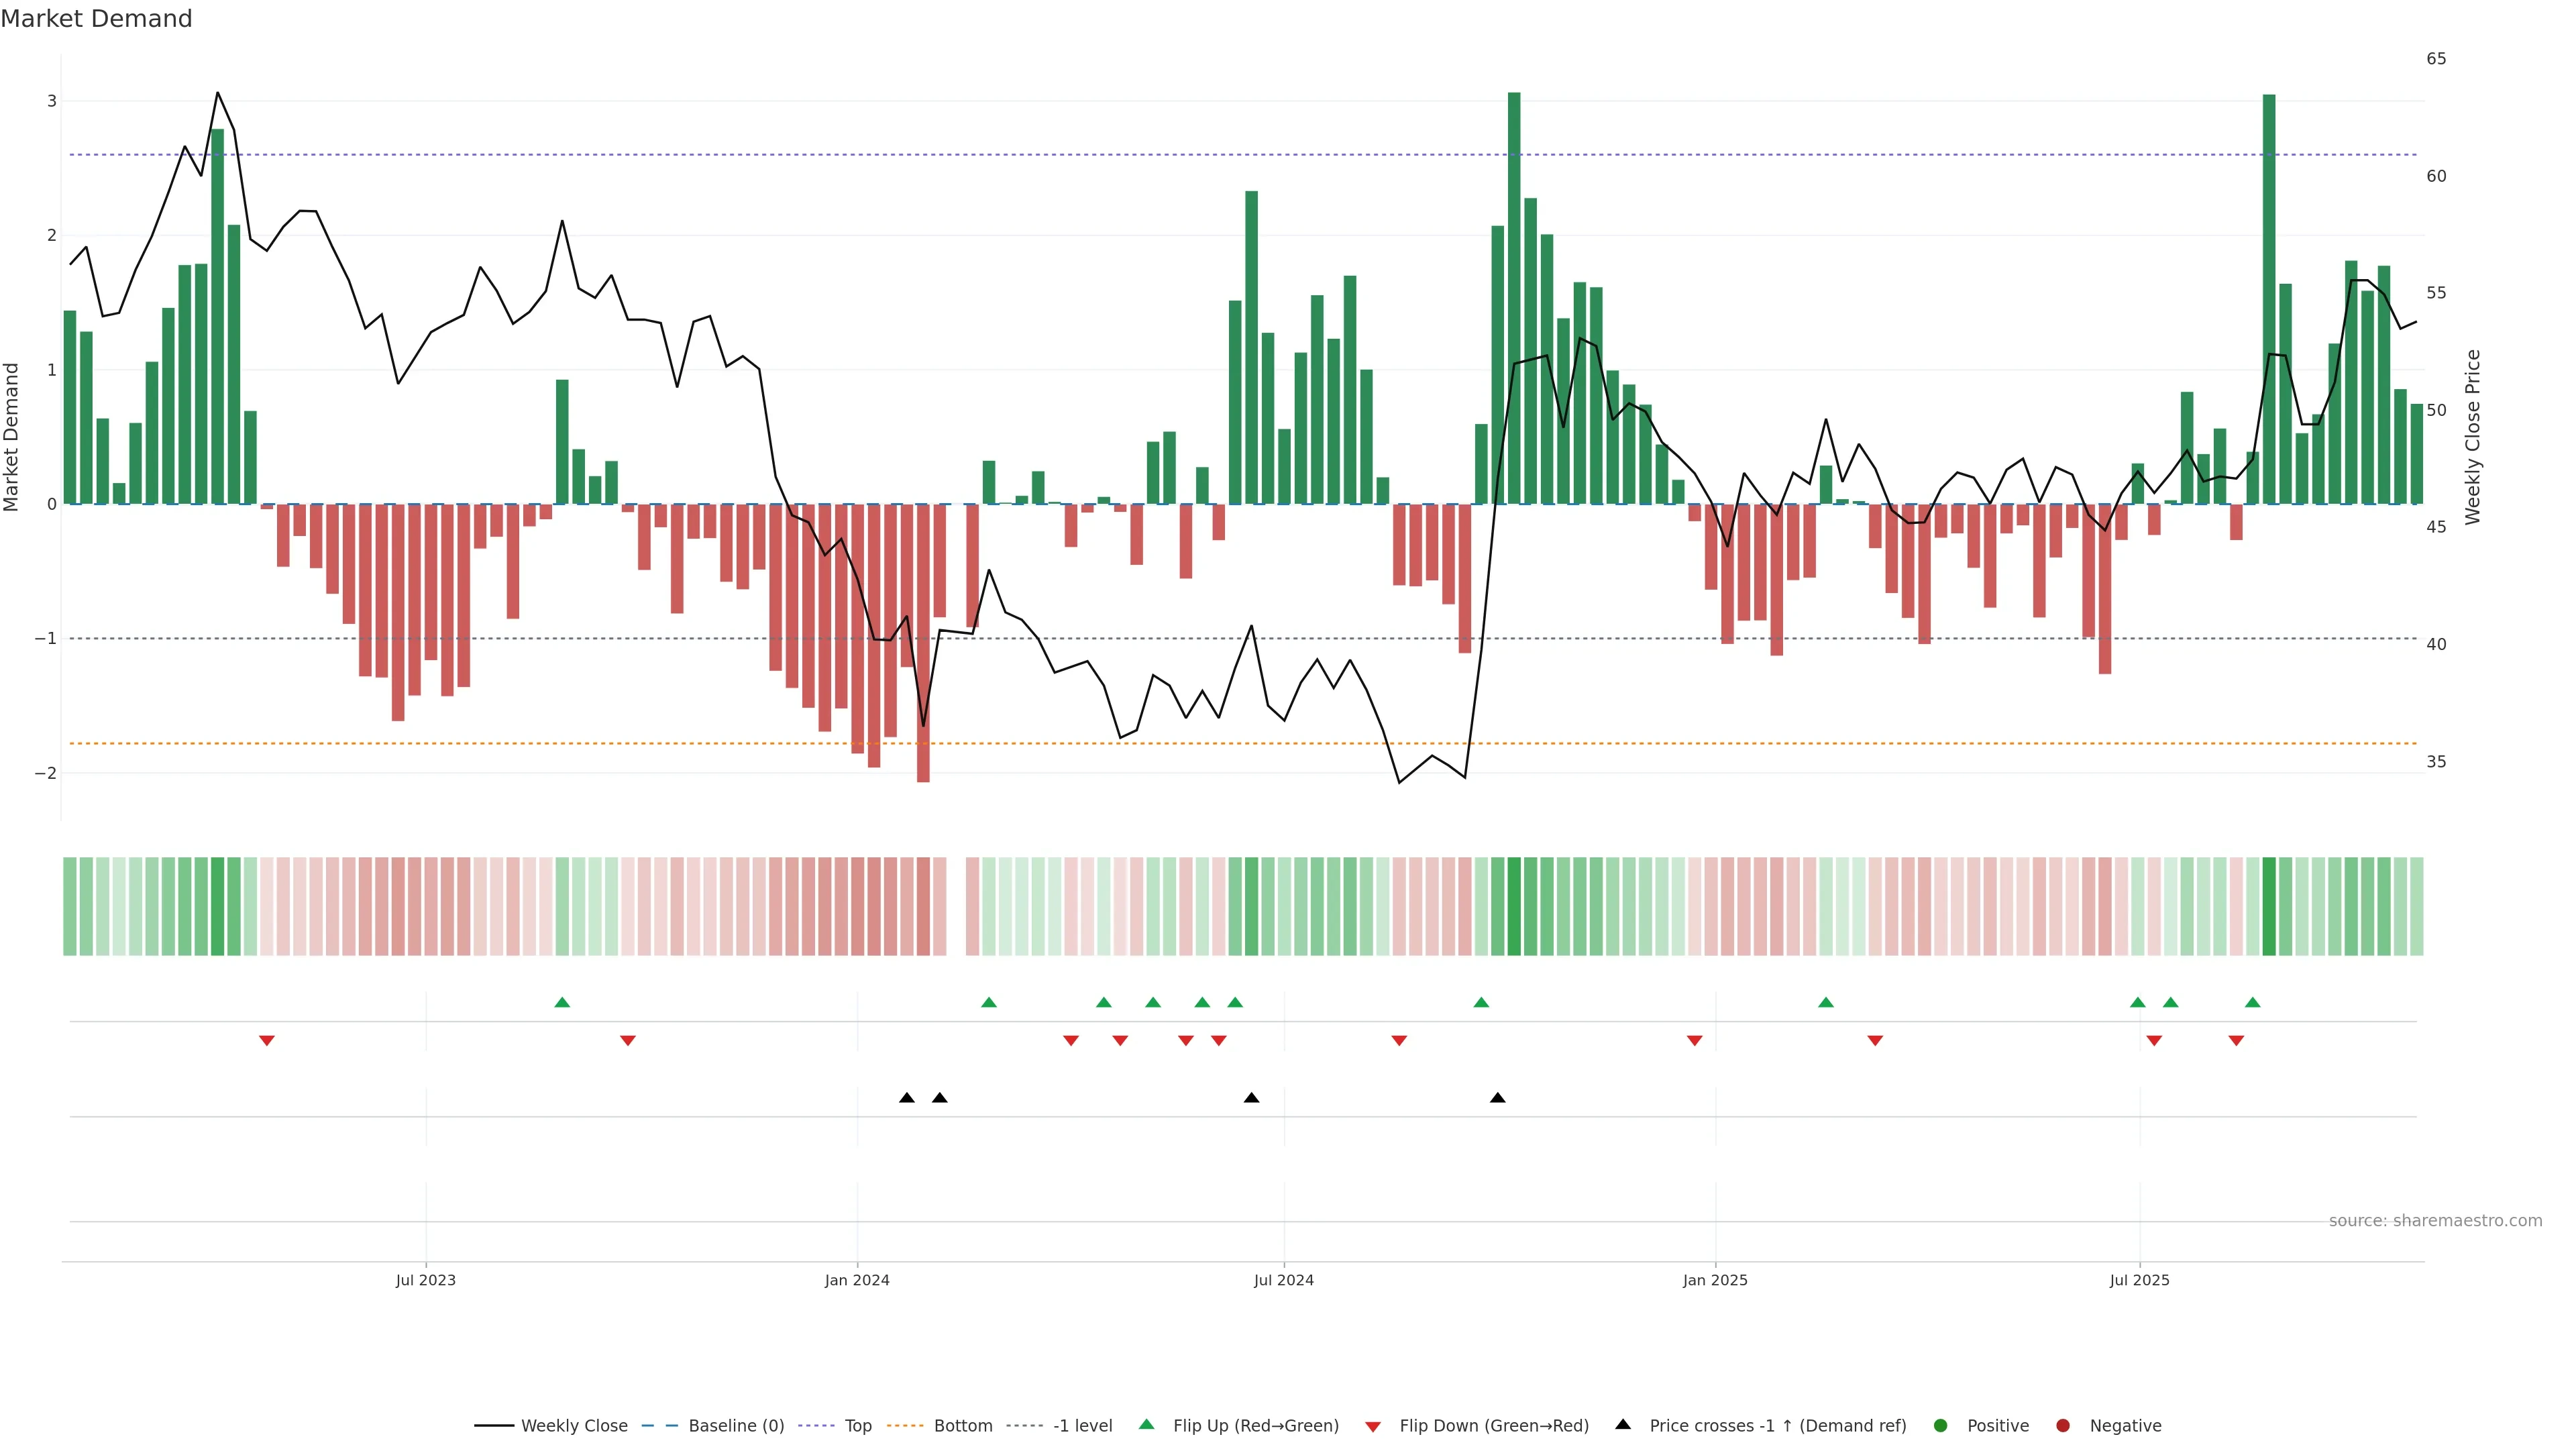Viewport: 2576px width, 1449px height.
Task: Click the Market Demand chart title
Action: point(96,19)
